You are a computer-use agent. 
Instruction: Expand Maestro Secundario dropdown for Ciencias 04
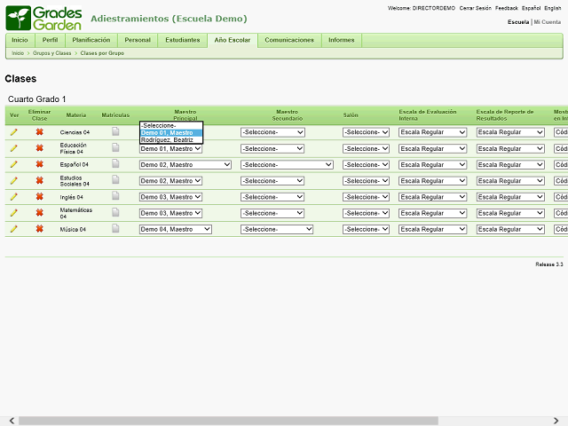point(272,132)
